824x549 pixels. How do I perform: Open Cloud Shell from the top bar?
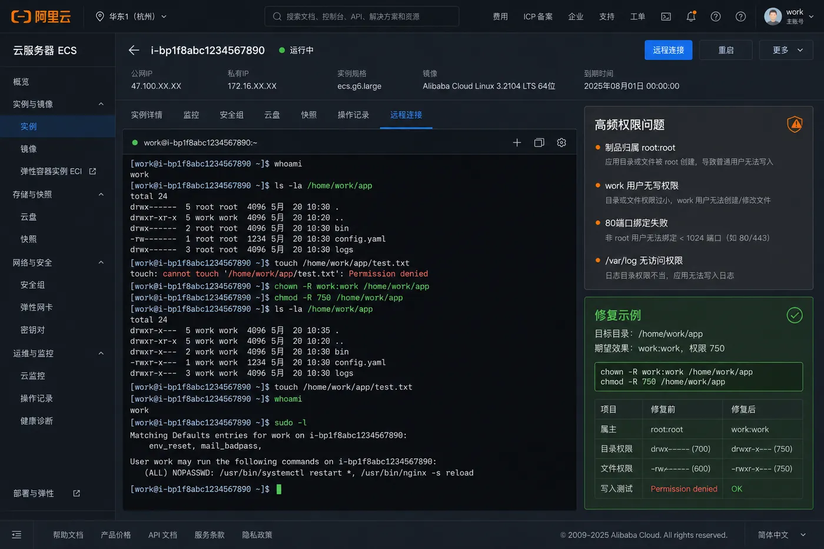pyautogui.click(x=666, y=16)
